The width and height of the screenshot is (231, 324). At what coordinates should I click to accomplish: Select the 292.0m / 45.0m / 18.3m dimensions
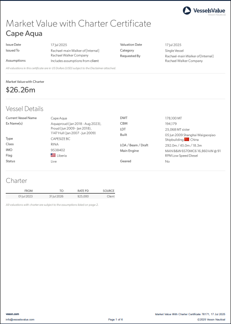(183, 145)
